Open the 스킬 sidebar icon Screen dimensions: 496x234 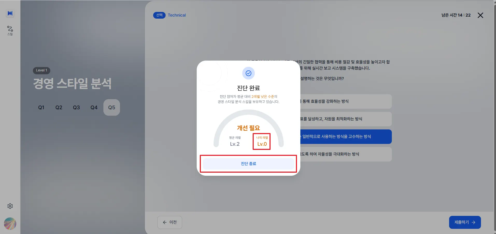point(10,31)
